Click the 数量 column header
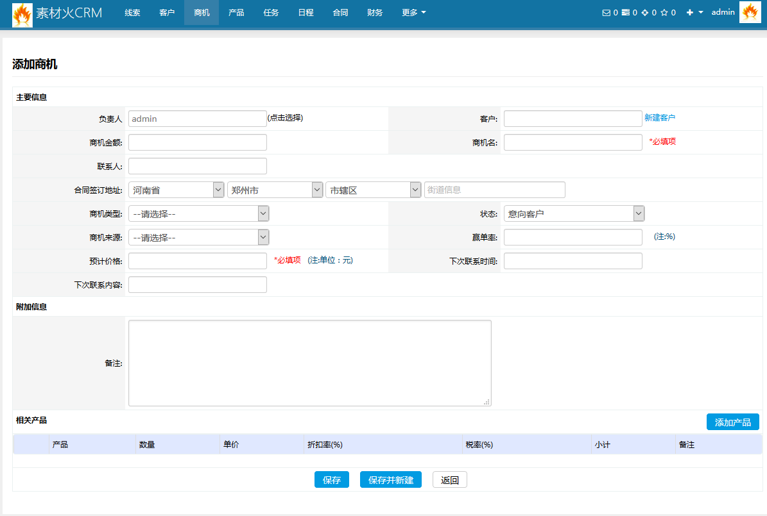767x516 pixels. coord(147,445)
